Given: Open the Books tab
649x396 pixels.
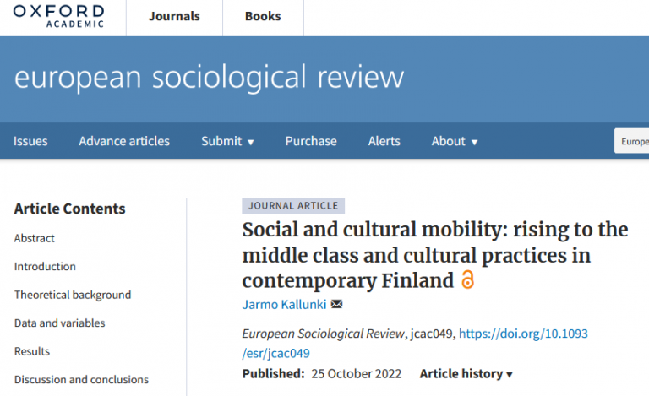Looking at the screenshot, I should tap(263, 16).
